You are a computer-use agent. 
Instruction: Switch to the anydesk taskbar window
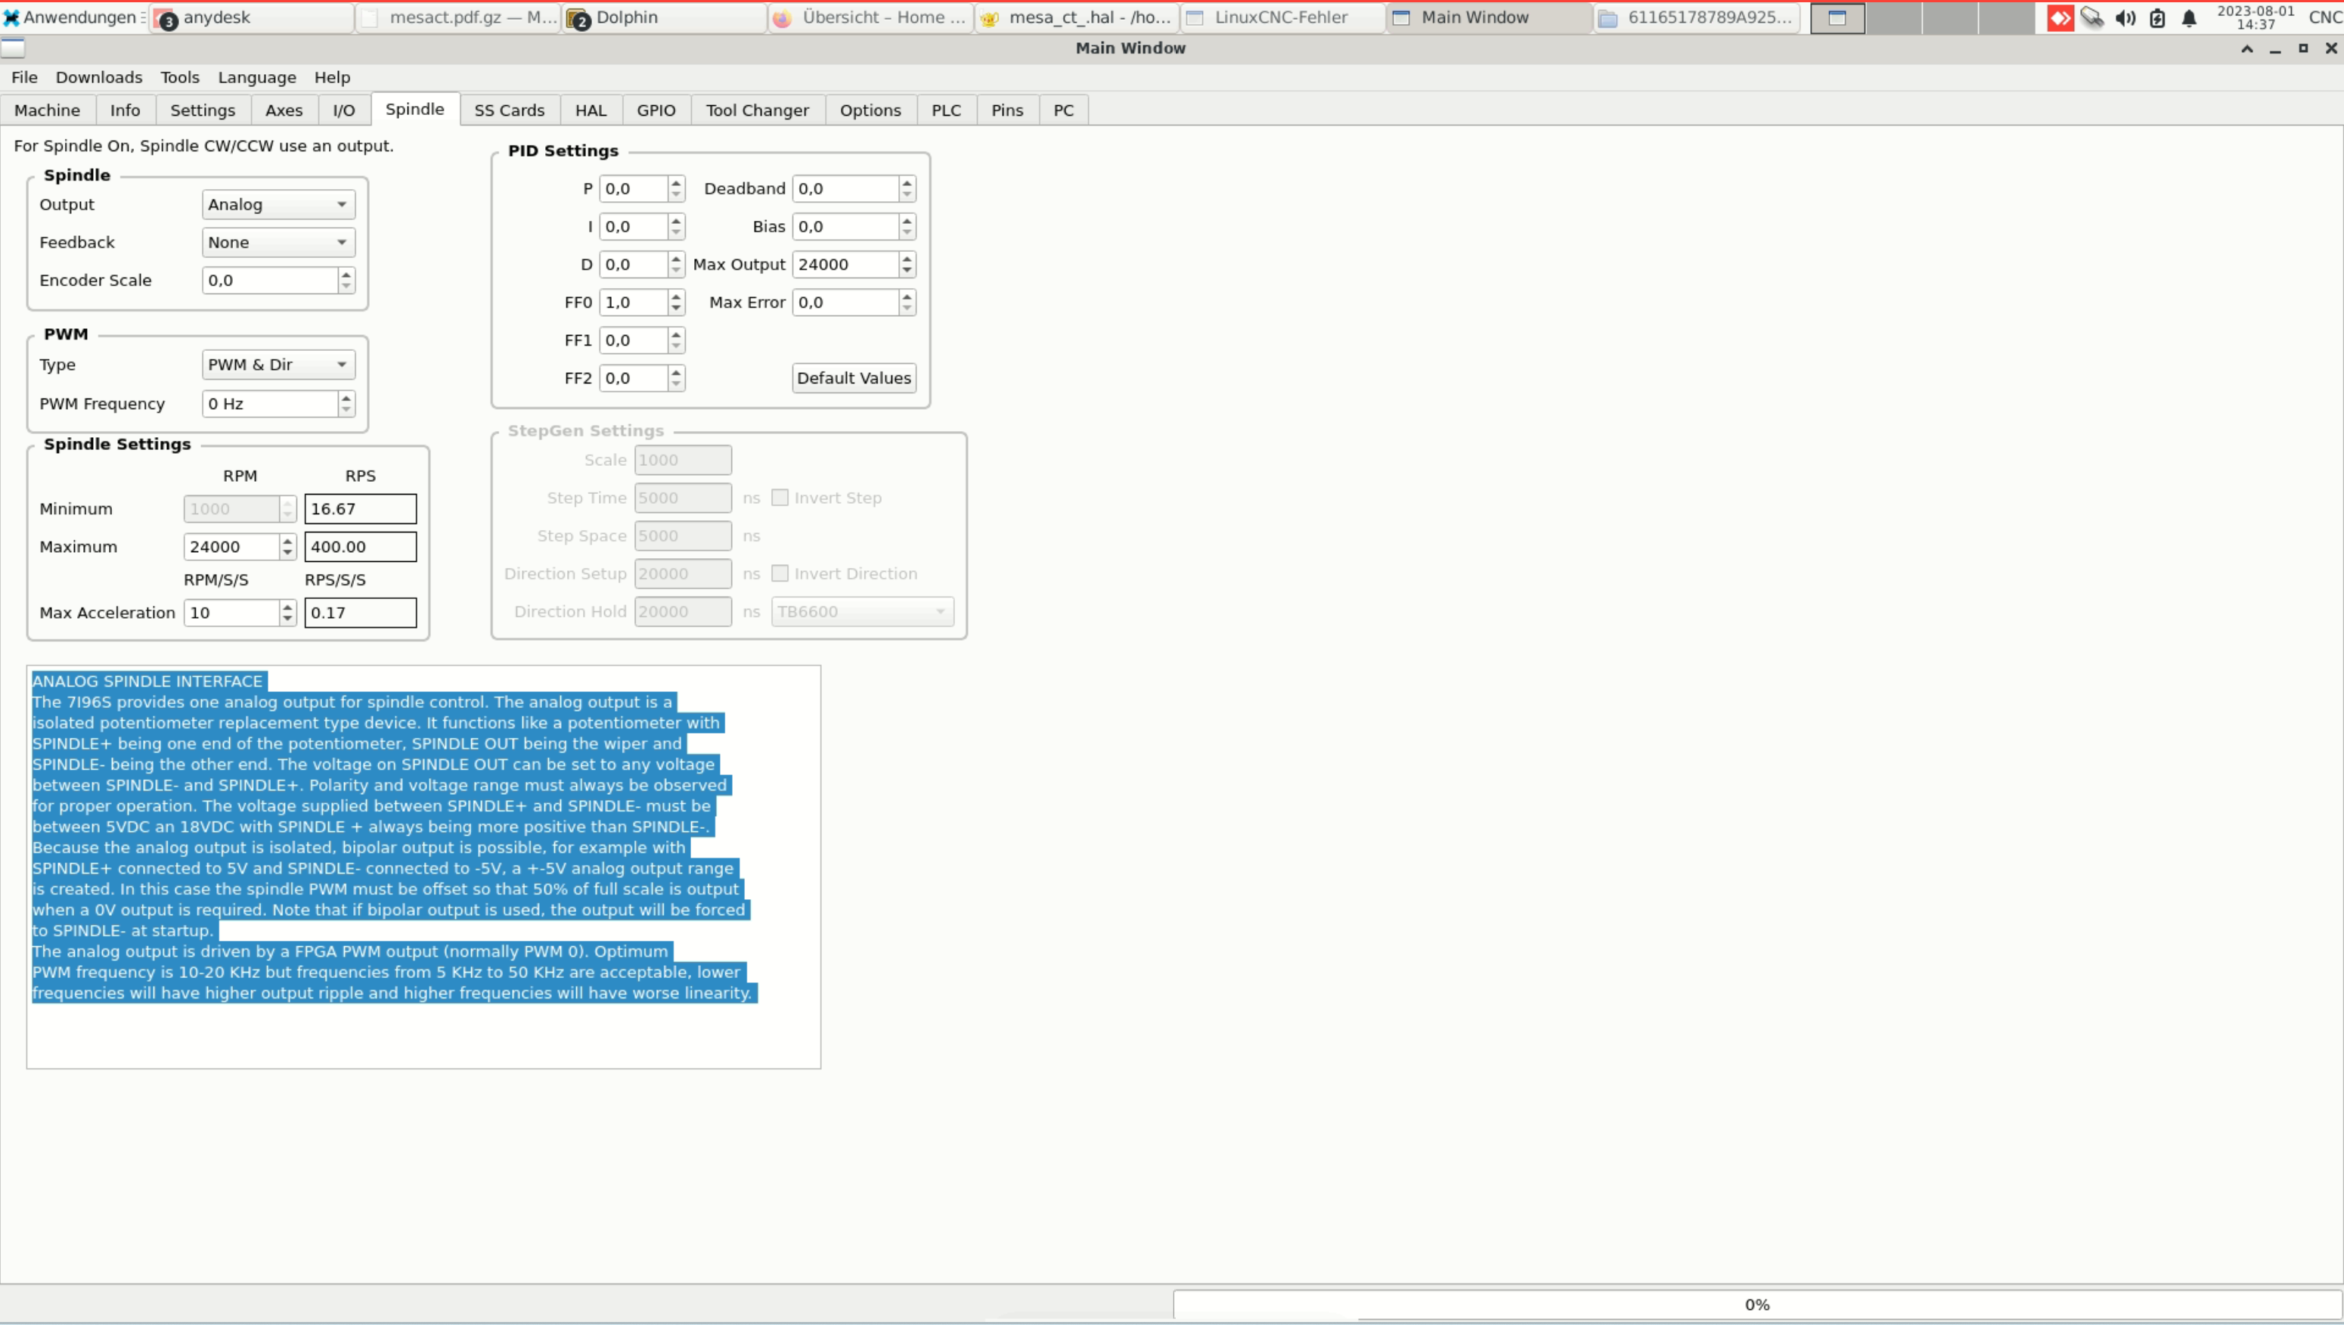251,17
